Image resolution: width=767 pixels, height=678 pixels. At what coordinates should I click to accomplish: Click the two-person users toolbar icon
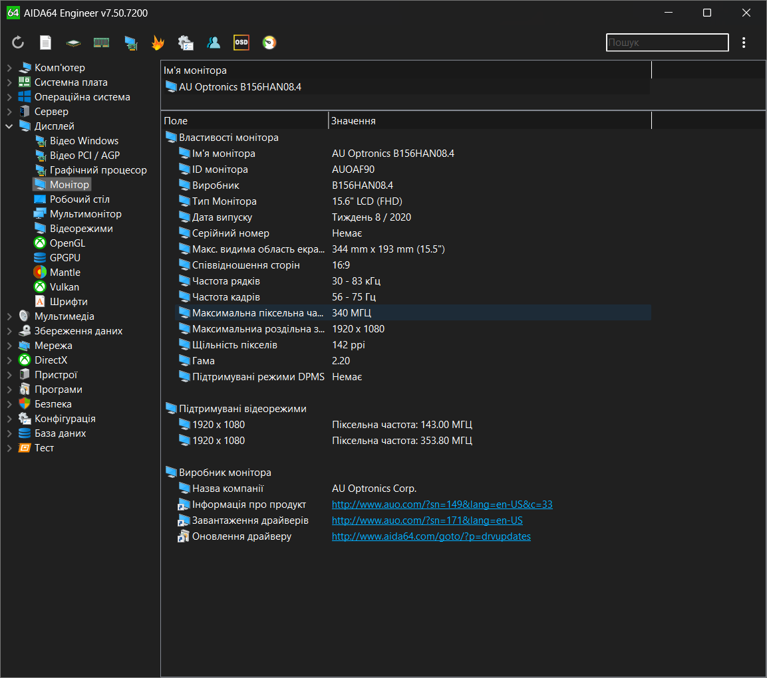pos(214,43)
